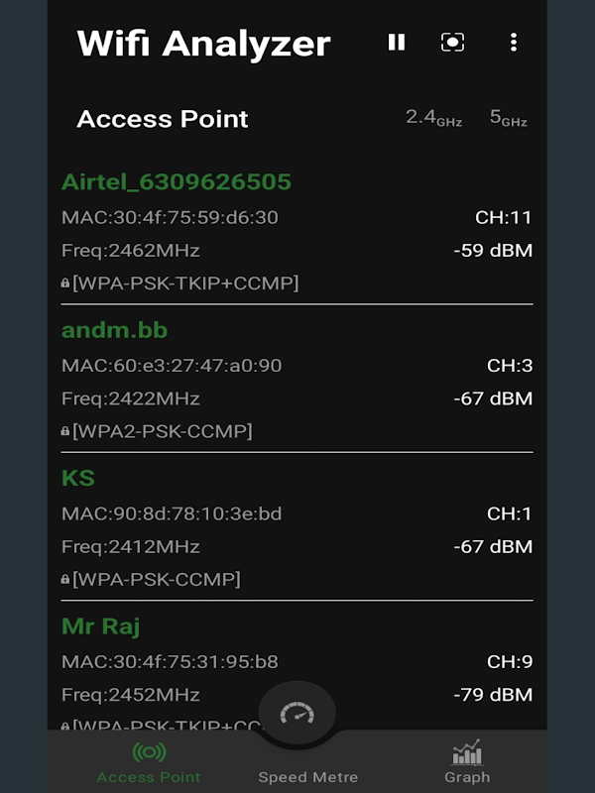Select the andm.bb network

point(115,330)
